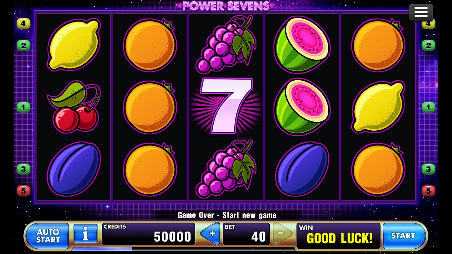Click the purple 7 symbol
The image size is (452, 254).
(x=226, y=106)
